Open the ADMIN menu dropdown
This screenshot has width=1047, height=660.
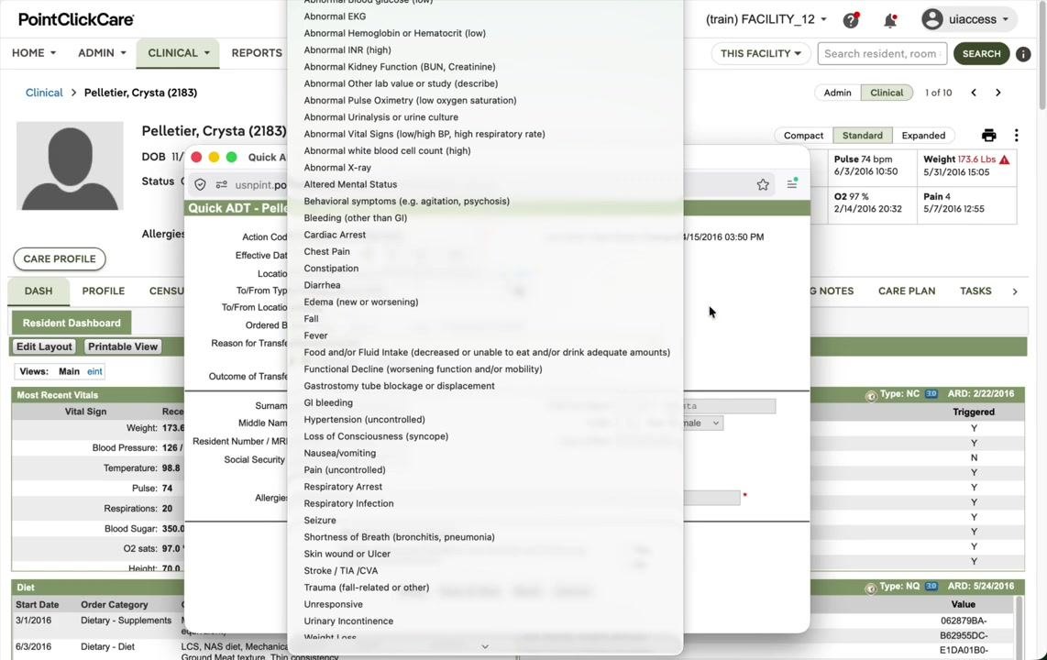(x=102, y=53)
